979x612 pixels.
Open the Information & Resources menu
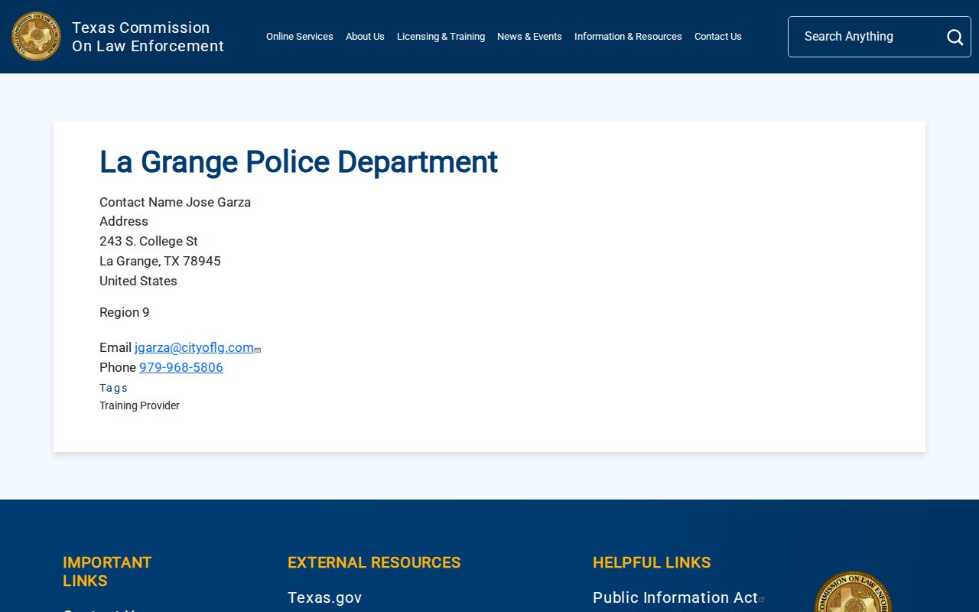pyautogui.click(x=628, y=37)
